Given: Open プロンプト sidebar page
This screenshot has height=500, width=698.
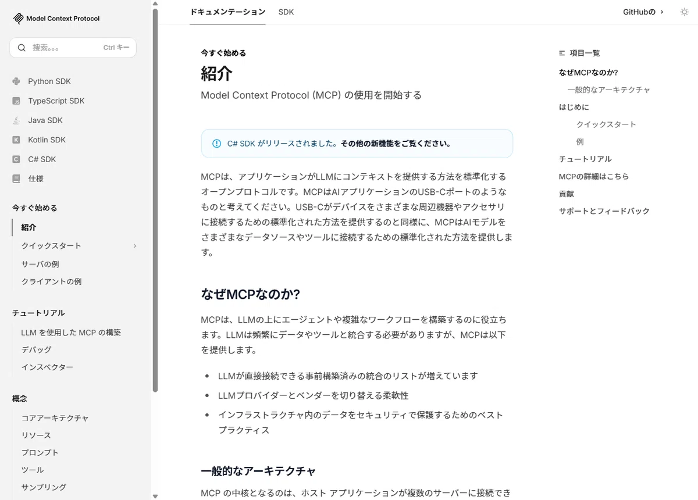Looking at the screenshot, I should pos(40,453).
